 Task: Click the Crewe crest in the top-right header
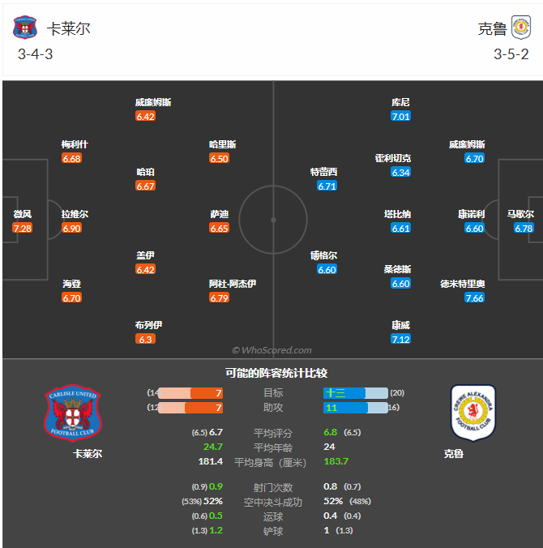pyautogui.click(x=520, y=28)
